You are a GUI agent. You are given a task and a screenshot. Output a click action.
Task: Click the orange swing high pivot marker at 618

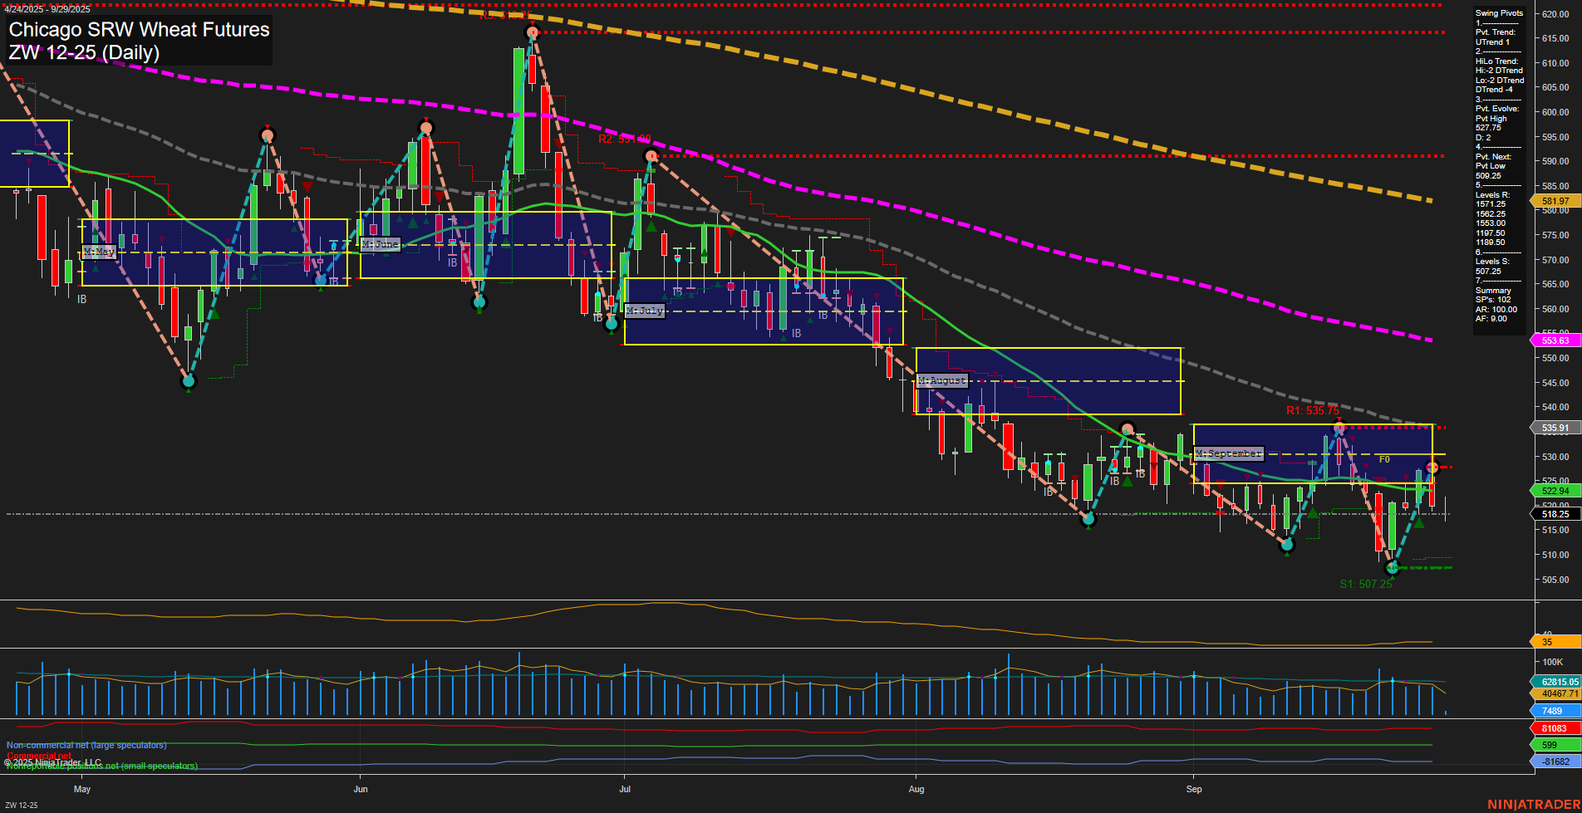533,32
